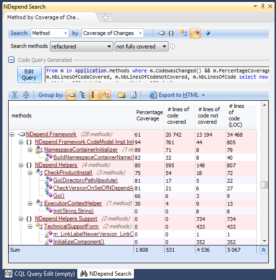The width and height of the screenshot is (276, 280).
Task: Click the blue field scope icon
Action: [x=207, y=33]
